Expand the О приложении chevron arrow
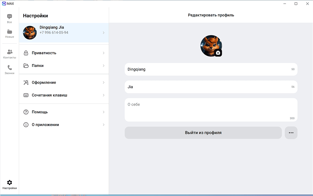Viewport: 313px width, 196px height. click(103, 125)
